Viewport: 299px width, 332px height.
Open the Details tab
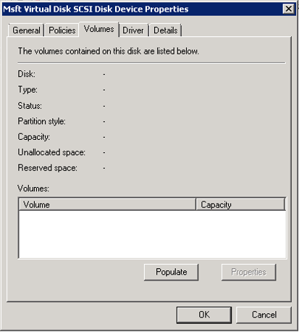[x=165, y=30]
